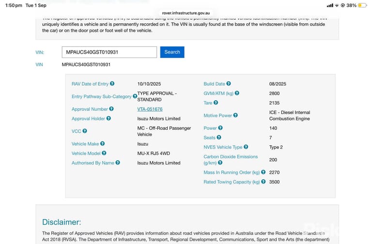The height and width of the screenshot is (244, 372).
Task: Open help icon beside NVES Vehicle Type
Action: 246,147
